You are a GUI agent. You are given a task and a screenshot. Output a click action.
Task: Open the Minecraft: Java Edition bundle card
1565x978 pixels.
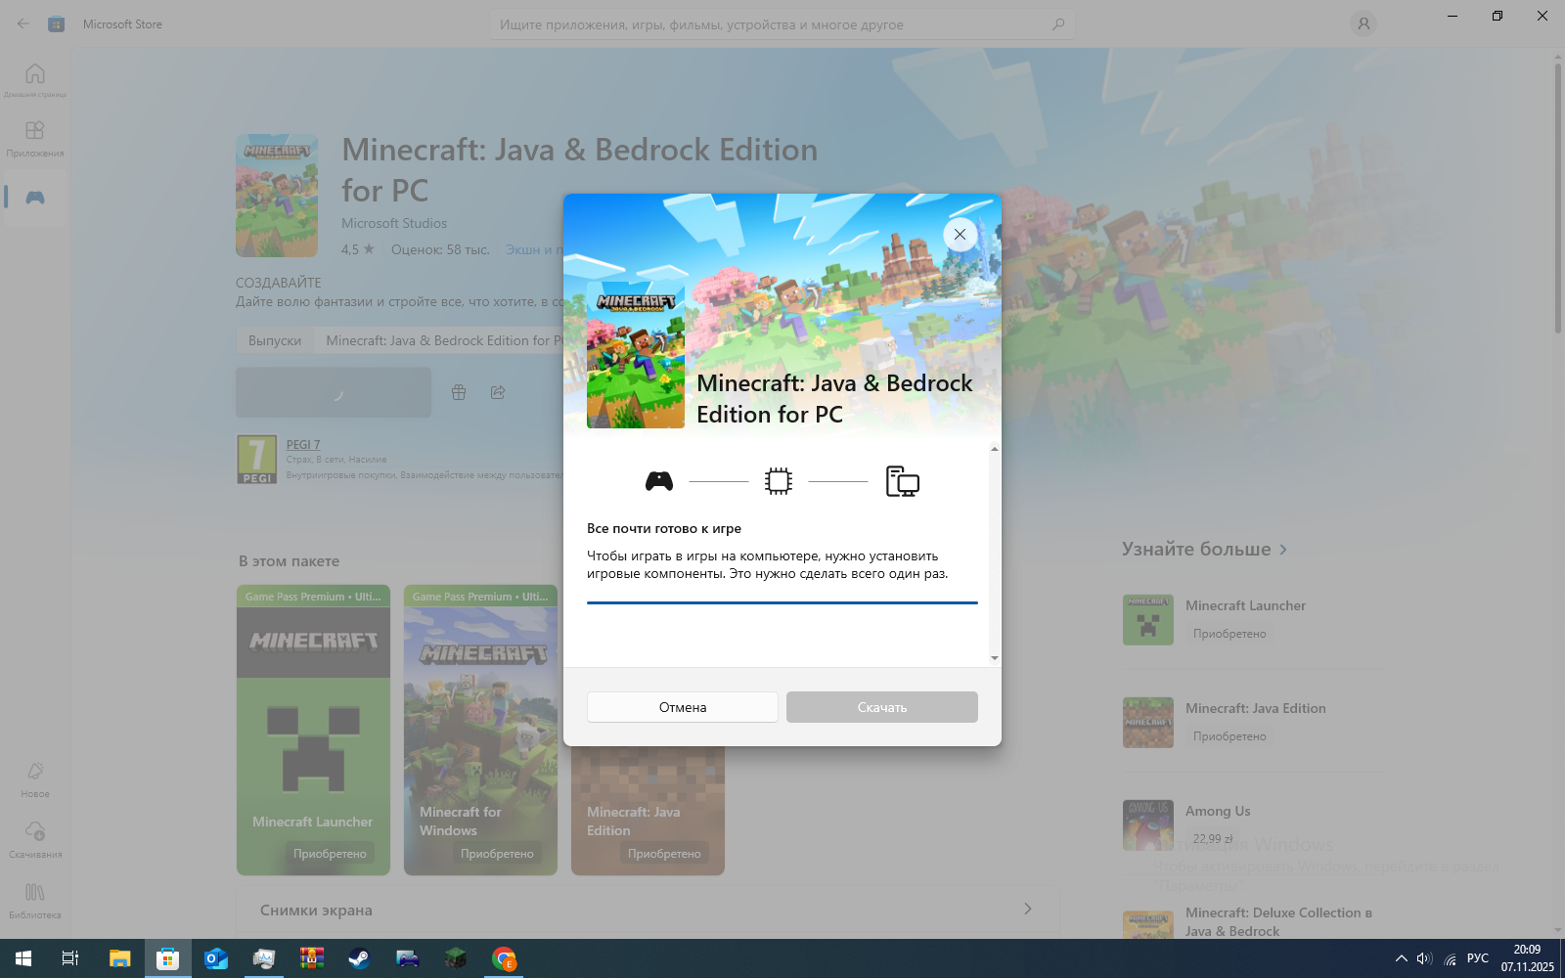pos(648,812)
